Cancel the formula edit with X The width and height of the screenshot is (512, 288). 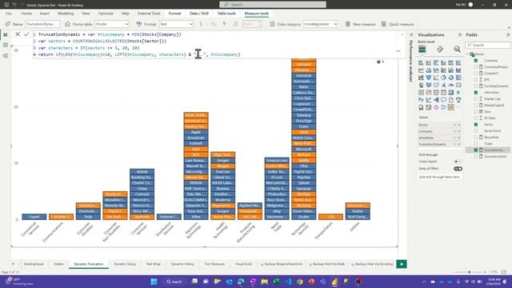pyautogui.click(x=18, y=34)
